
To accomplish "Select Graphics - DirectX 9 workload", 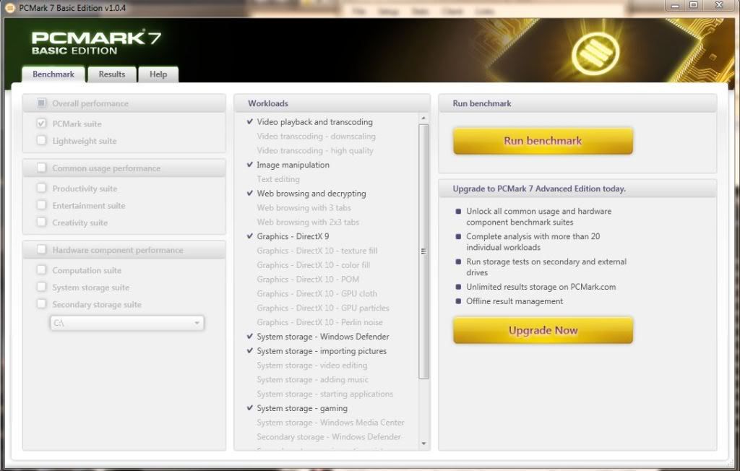I will click(293, 236).
